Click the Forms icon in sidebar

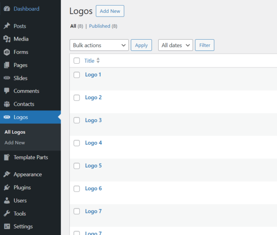[7, 52]
